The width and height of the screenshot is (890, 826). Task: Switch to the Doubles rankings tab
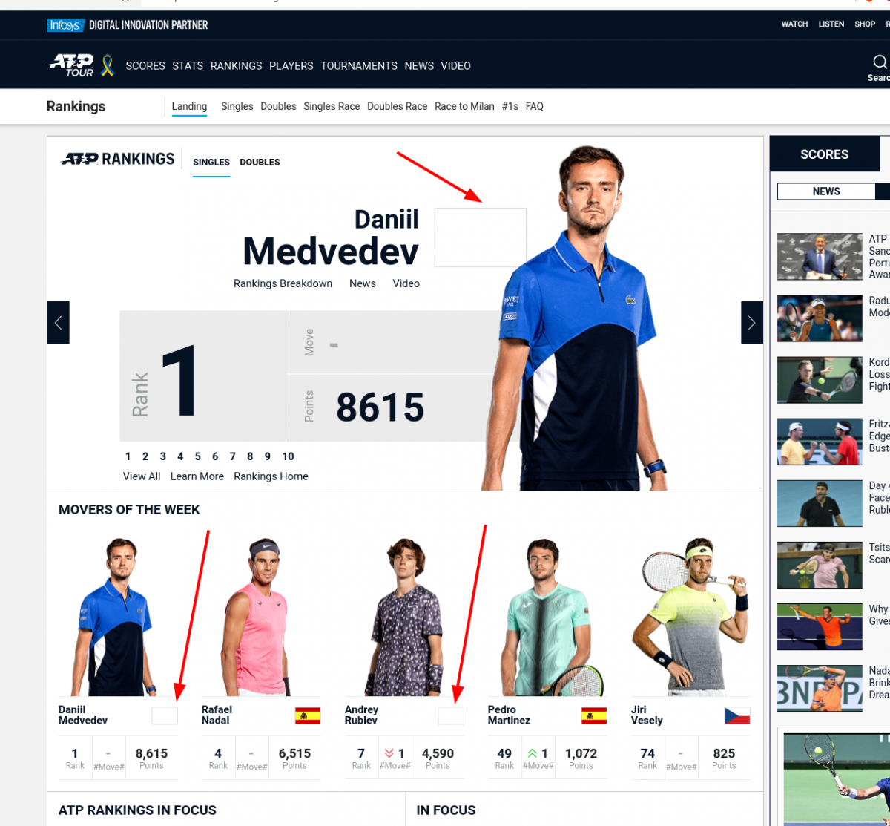coord(260,162)
